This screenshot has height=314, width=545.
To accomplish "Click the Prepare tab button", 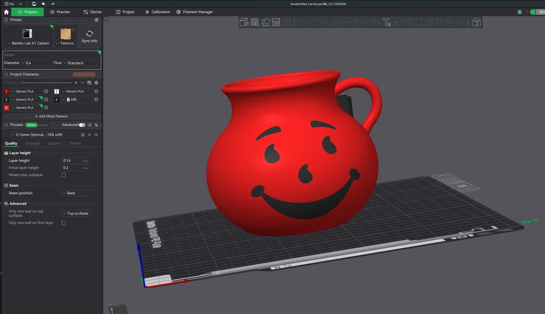I will click(x=28, y=12).
